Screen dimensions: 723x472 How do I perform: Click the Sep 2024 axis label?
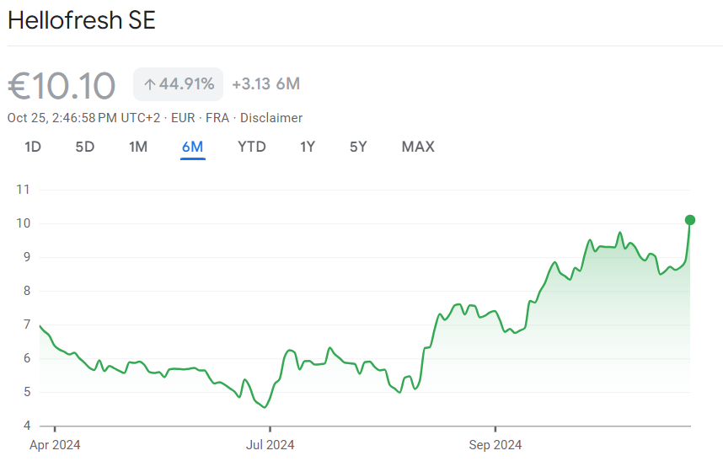495,445
